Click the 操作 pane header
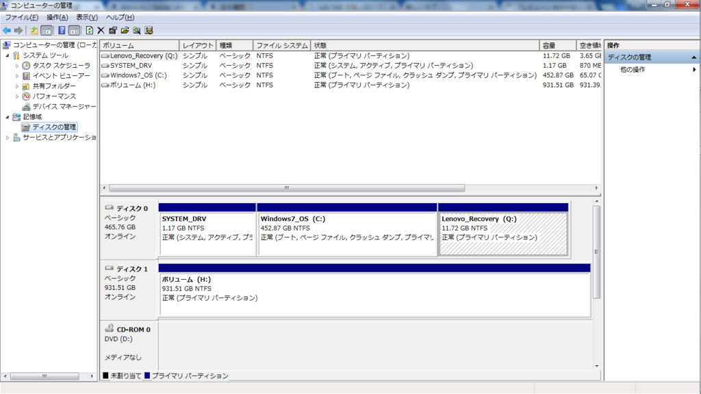The width and height of the screenshot is (701, 394). point(652,46)
